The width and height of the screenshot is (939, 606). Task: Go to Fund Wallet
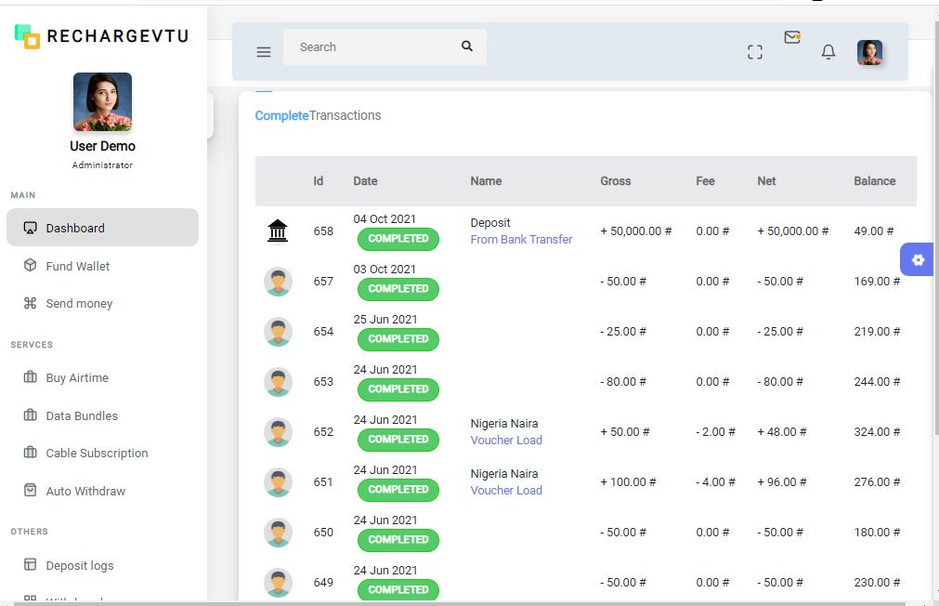78,266
